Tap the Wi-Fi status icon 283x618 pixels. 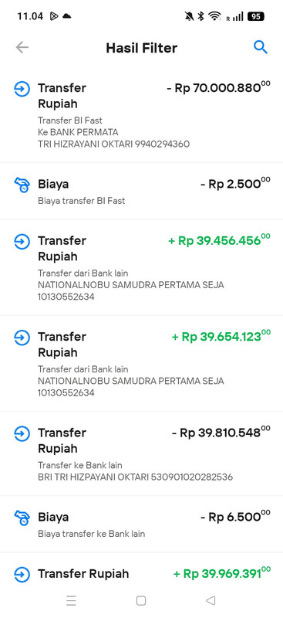coord(214,16)
